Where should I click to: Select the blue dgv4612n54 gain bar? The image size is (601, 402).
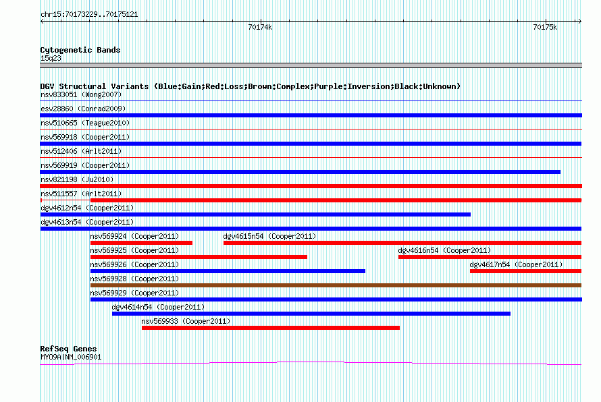coord(255,214)
